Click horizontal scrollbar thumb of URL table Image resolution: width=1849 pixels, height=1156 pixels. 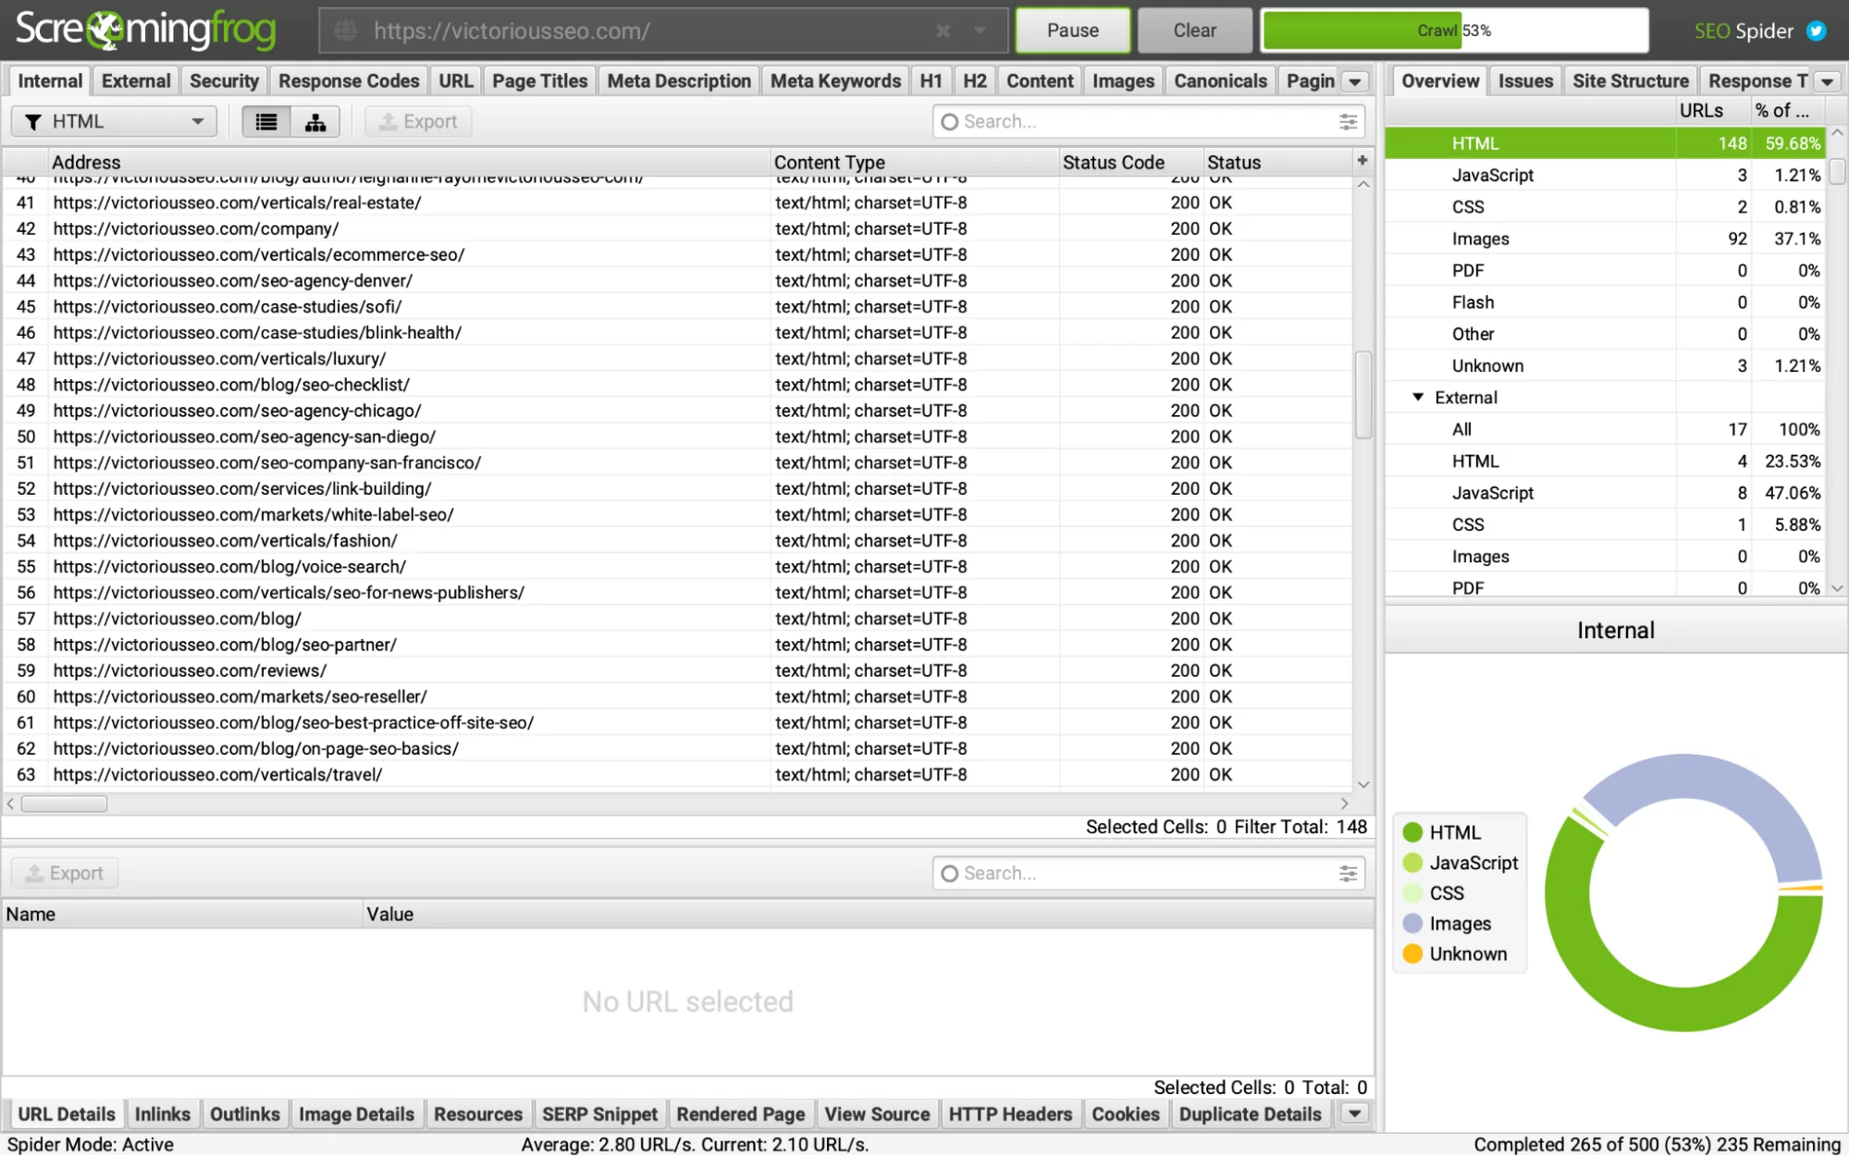pos(64,804)
